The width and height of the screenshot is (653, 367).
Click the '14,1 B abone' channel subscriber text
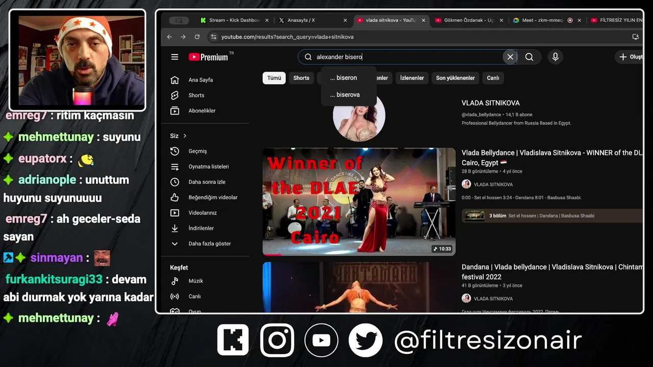coord(518,115)
